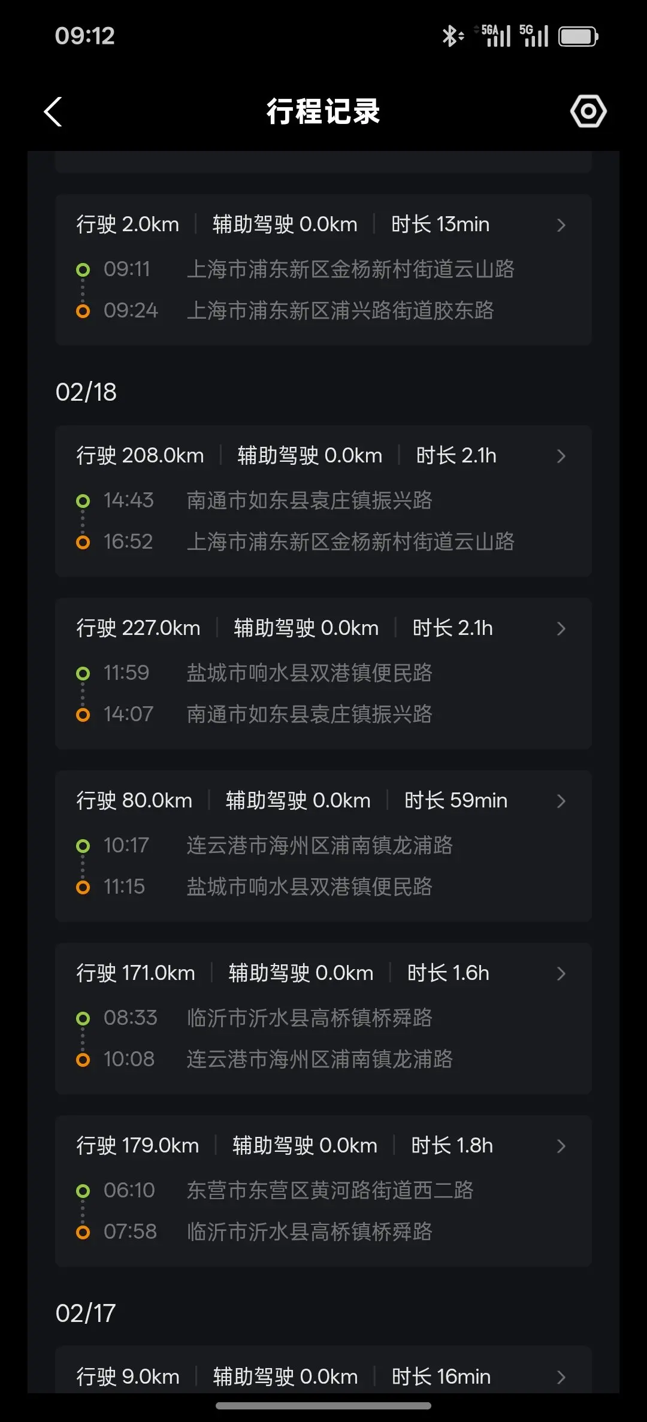Image resolution: width=647 pixels, height=1422 pixels.
Task: Open the hexagon settings icon
Action: pyautogui.click(x=588, y=111)
